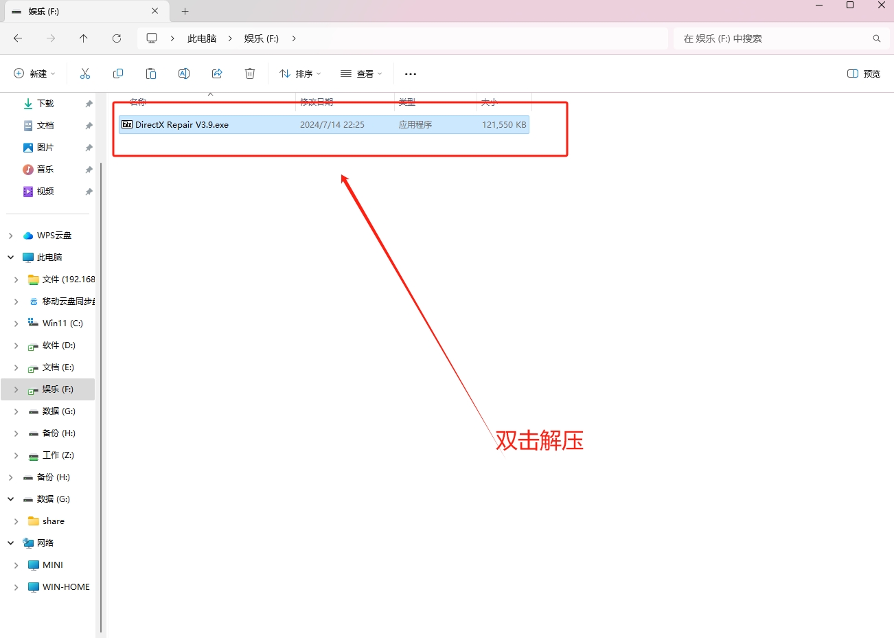The image size is (894, 638).
Task: Go up one directory level
Action: [84, 38]
